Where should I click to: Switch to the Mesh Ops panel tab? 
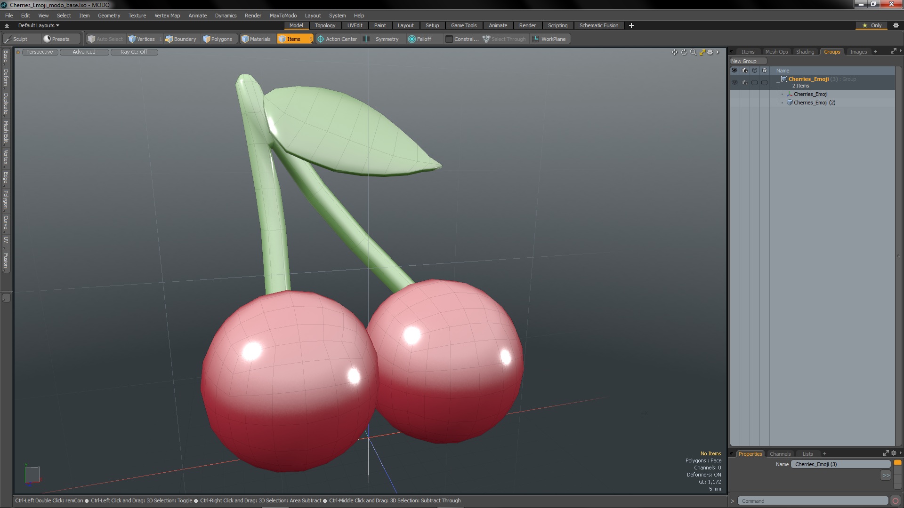click(776, 52)
